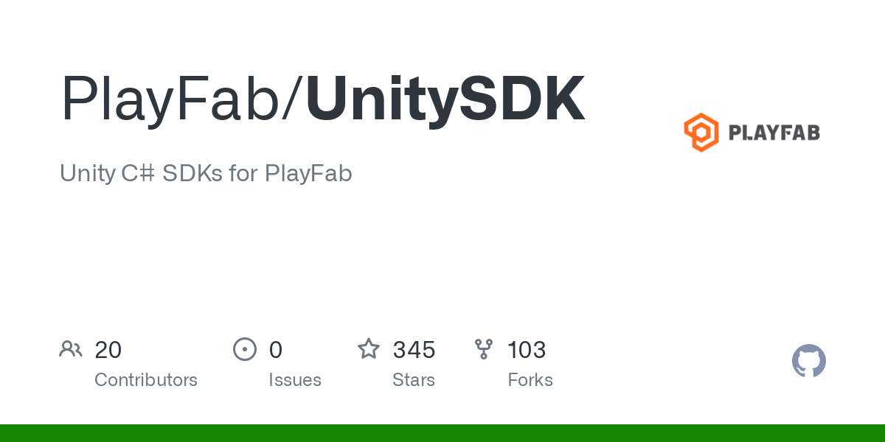885x442 pixels.
Task: Open the Stars label
Action: [x=414, y=380]
